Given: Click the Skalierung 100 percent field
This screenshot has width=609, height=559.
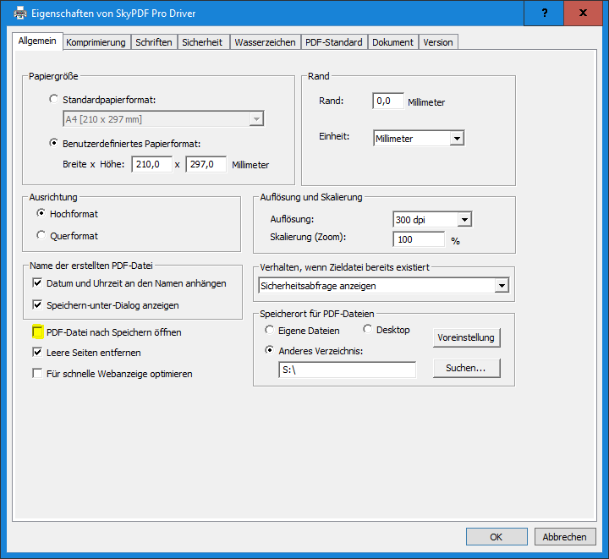Looking at the screenshot, I should (419, 239).
